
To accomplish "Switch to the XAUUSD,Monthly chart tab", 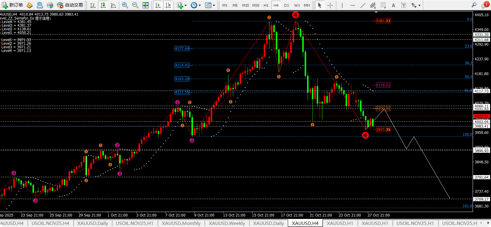I will [181, 223].
